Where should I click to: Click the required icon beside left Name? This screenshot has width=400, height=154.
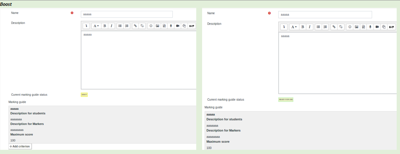tap(72, 13)
